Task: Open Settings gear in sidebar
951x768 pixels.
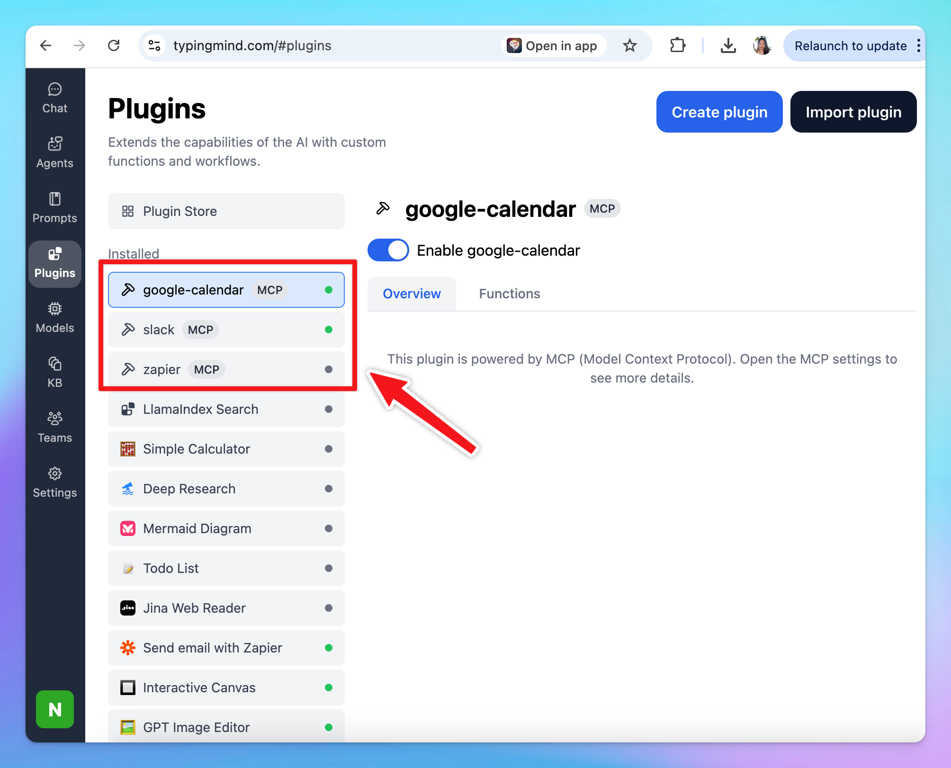Action: pos(55,482)
